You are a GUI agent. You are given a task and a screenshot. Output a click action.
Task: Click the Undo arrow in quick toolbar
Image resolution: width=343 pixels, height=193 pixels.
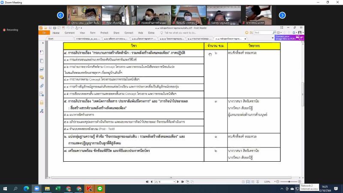(68, 28)
